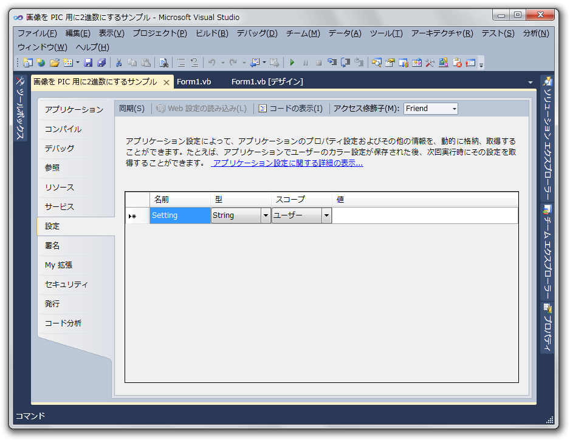
Task: Select the リソース properties page
Action: click(x=75, y=188)
